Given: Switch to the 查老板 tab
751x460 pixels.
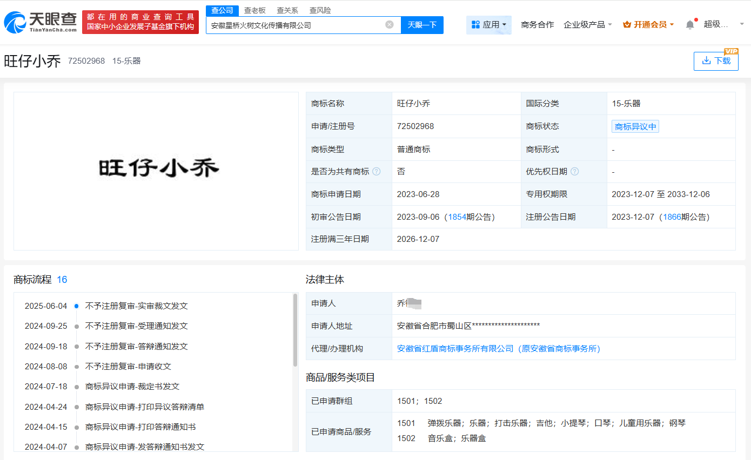Looking at the screenshot, I should coord(254,10).
